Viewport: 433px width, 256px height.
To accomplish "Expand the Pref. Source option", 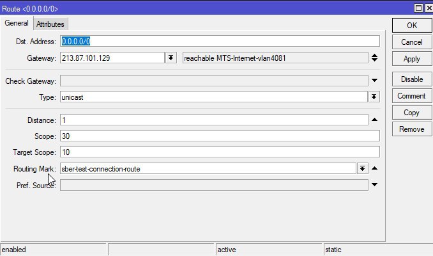I will (x=374, y=184).
